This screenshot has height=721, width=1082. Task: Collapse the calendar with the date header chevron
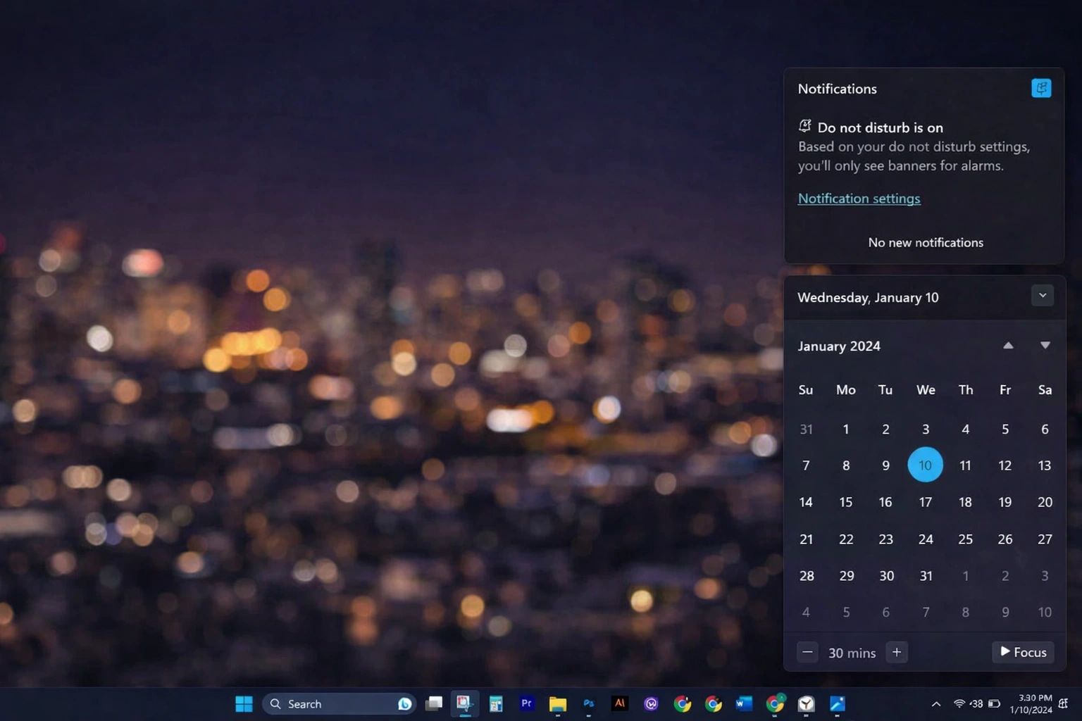[1043, 296]
